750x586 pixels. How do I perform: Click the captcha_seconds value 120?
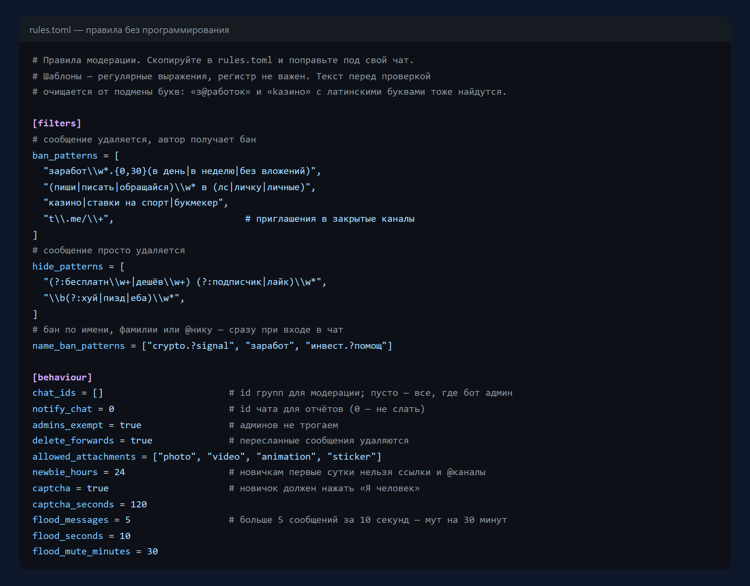pos(139,504)
